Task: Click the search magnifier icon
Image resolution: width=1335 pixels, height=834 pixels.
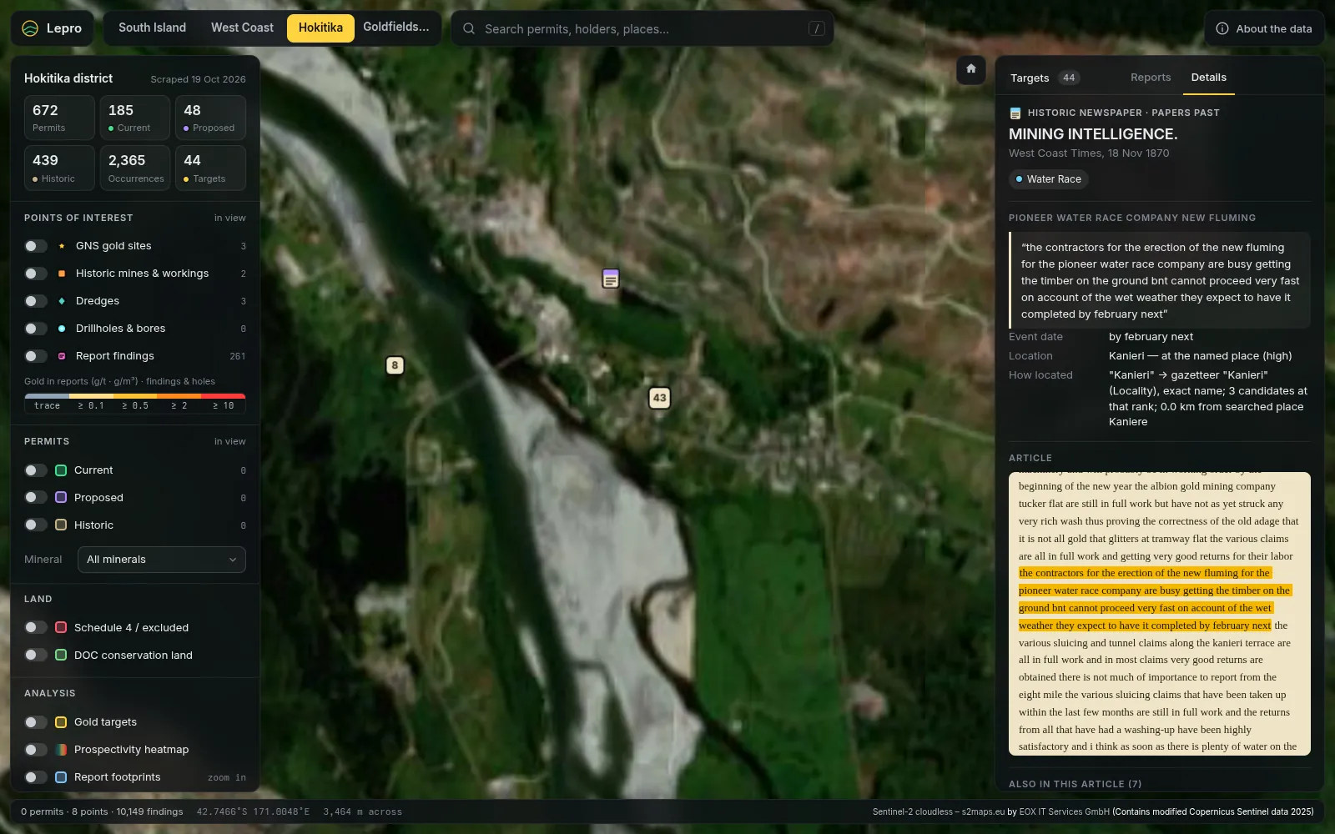Action: click(x=469, y=28)
